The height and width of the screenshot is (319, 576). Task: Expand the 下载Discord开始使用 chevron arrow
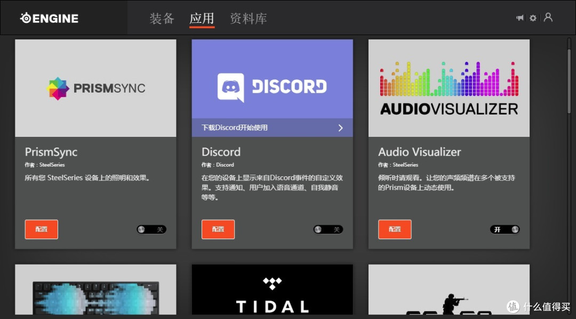coord(340,128)
